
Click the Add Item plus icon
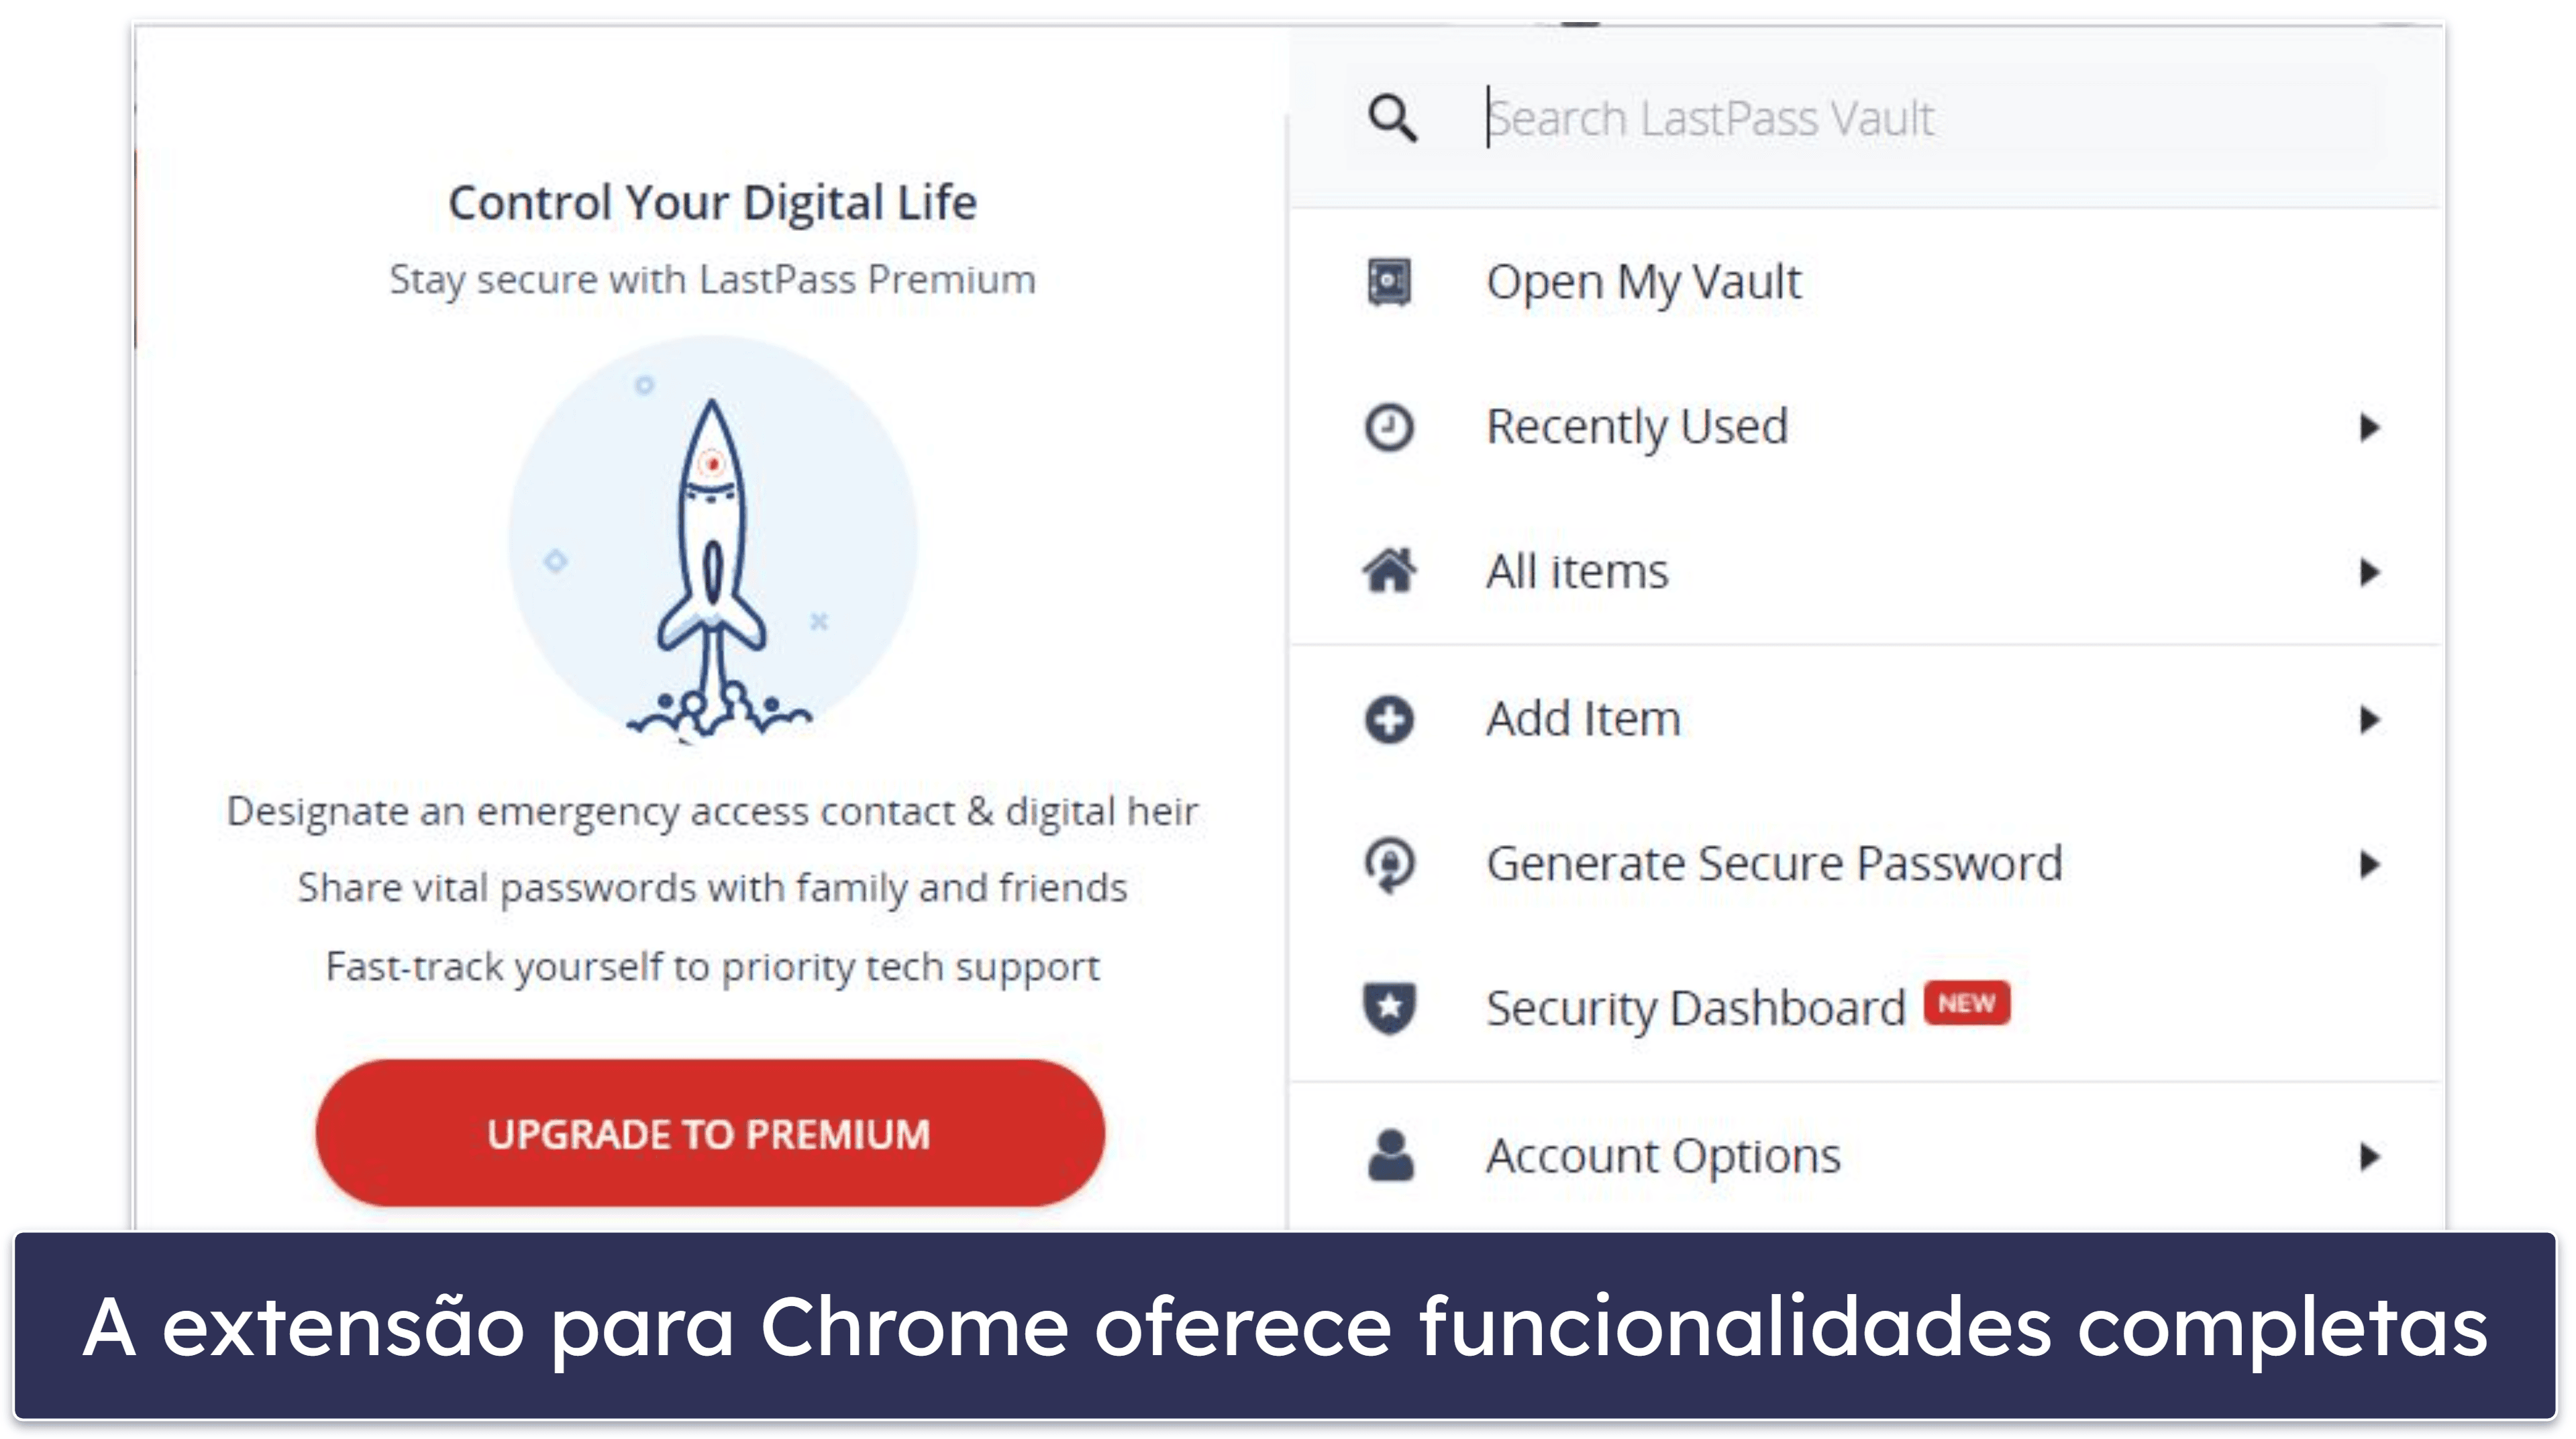tap(1396, 717)
